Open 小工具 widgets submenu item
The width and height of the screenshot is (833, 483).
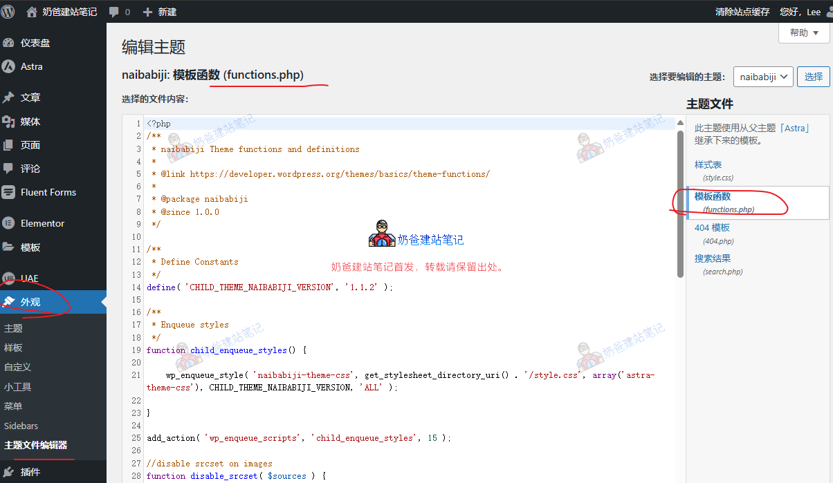tap(18, 387)
